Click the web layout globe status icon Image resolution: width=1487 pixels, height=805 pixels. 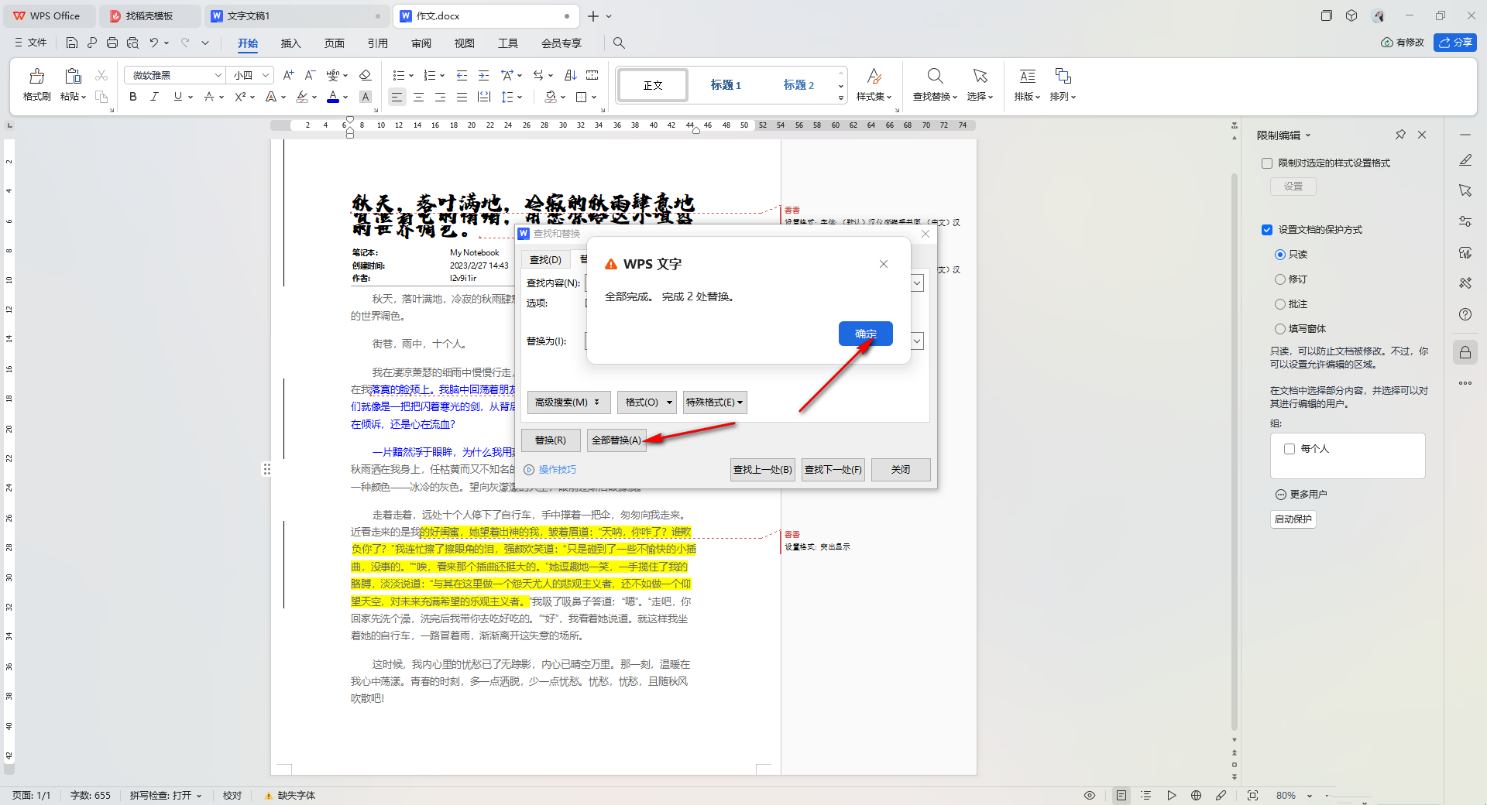[x=1196, y=795]
